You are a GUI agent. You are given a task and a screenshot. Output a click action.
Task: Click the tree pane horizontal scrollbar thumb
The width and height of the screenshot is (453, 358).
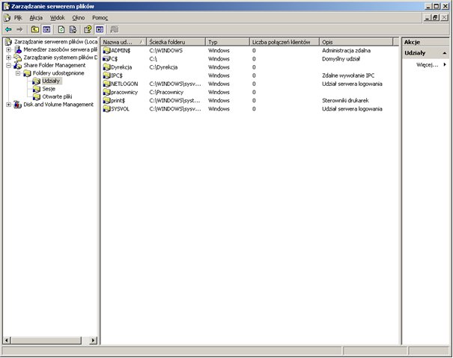tap(46, 340)
